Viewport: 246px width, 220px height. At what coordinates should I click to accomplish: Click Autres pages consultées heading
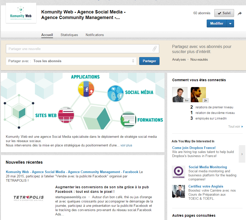(194, 215)
